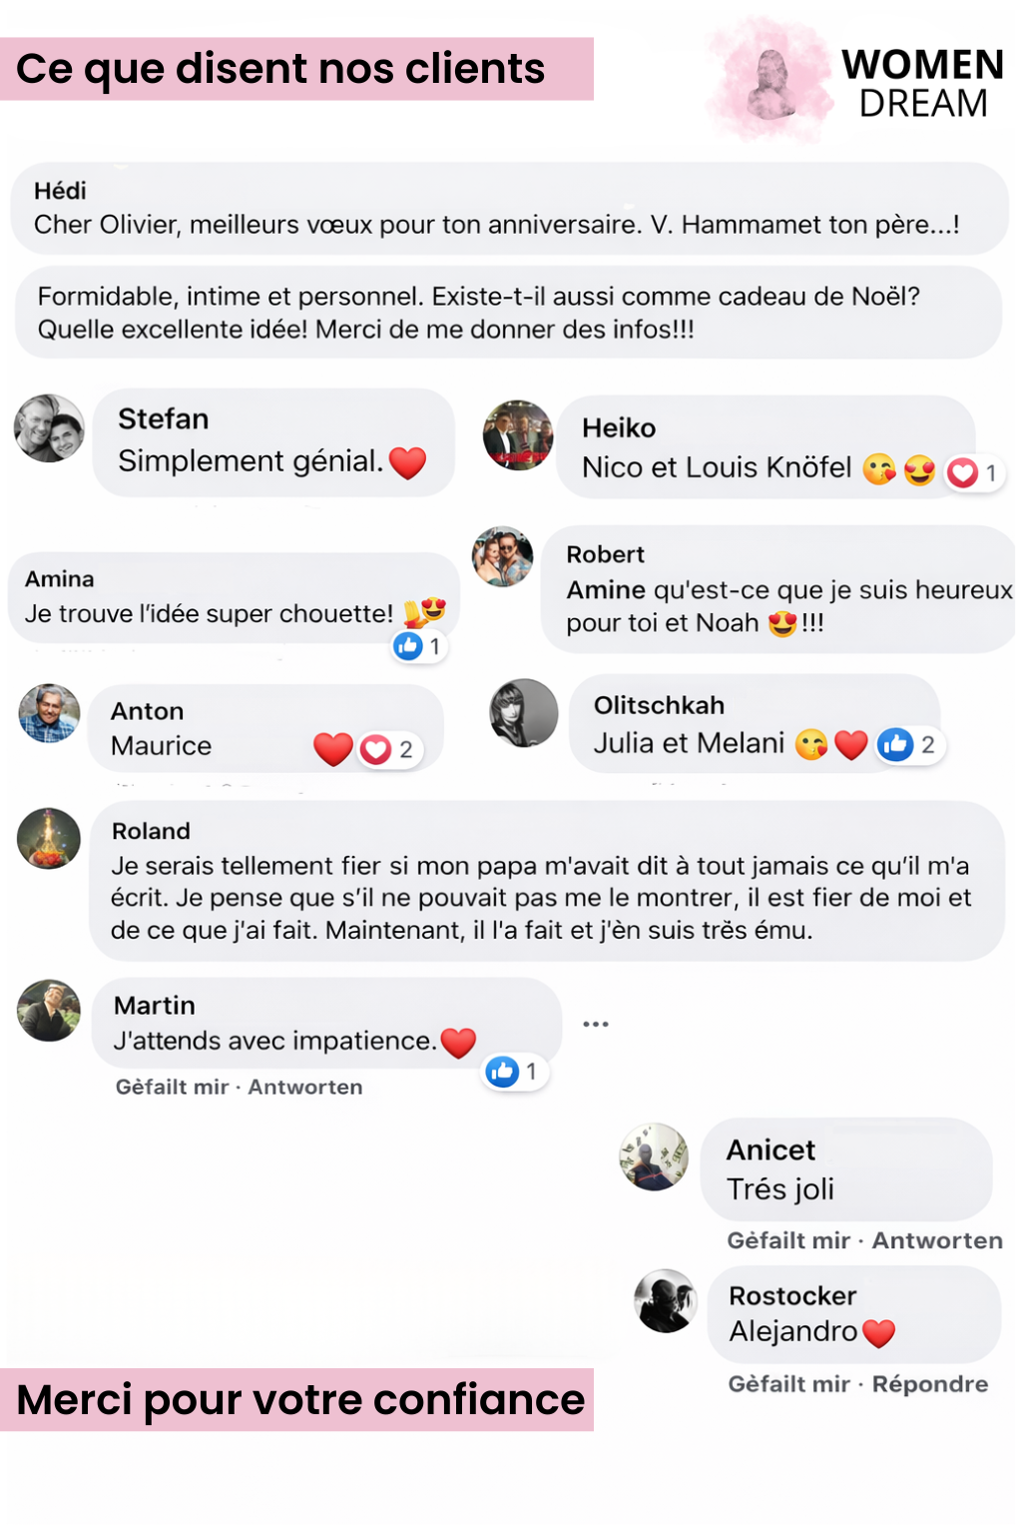Image resolution: width=1022 pixels, height=1534 pixels.
Task: Open Robert's profile avatar
Action: pyautogui.click(x=503, y=556)
